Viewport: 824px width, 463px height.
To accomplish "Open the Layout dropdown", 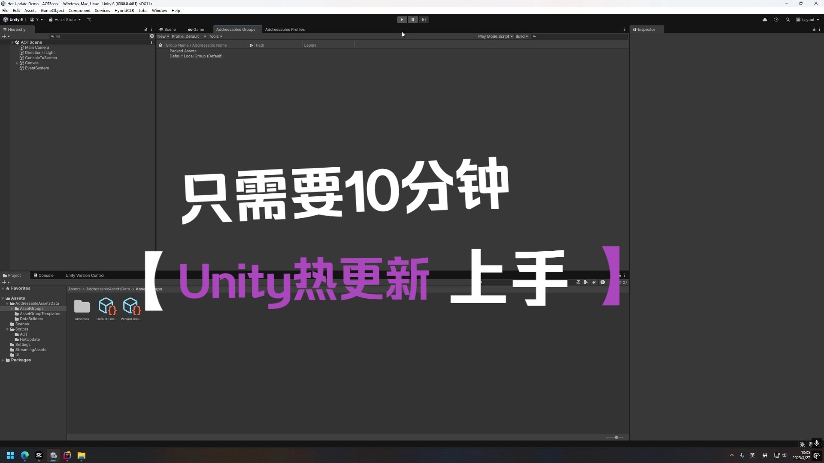I will coord(808,20).
